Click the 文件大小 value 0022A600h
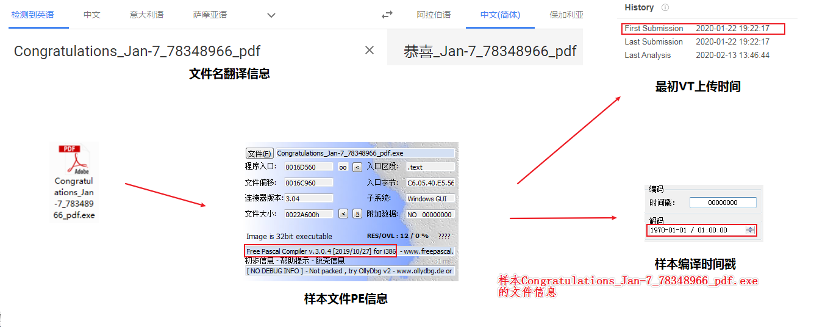Image resolution: width=814 pixels, height=327 pixels. (309, 214)
